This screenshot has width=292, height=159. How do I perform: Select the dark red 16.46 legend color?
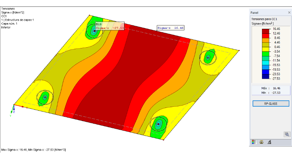coord(265,31)
